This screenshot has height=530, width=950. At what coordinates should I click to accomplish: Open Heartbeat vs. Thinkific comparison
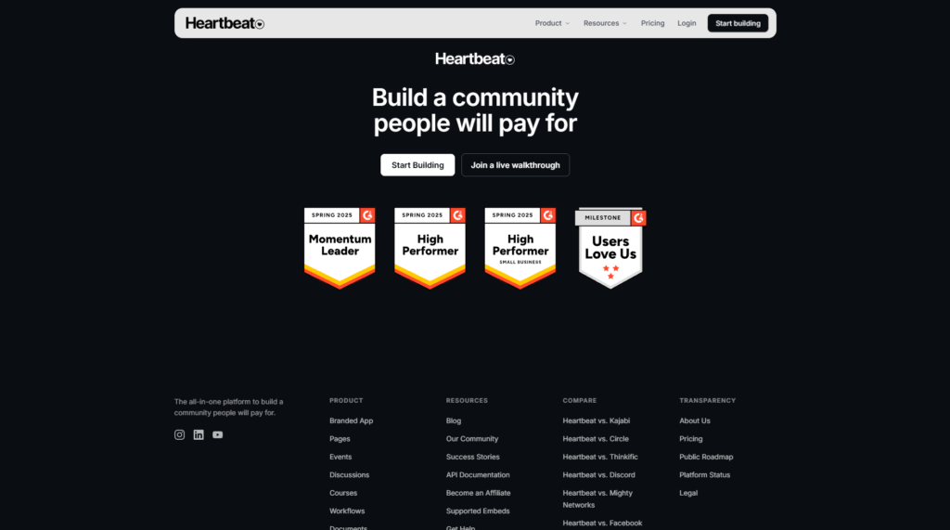(600, 458)
